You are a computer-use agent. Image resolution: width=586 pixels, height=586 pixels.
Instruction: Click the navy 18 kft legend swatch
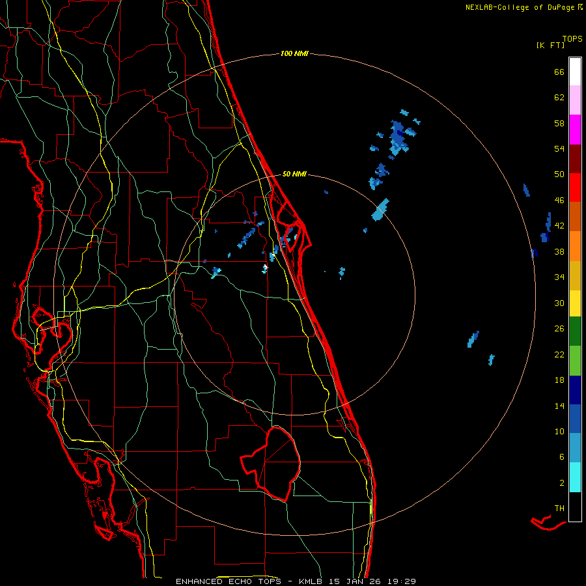pyautogui.click(x=575, y=390)
